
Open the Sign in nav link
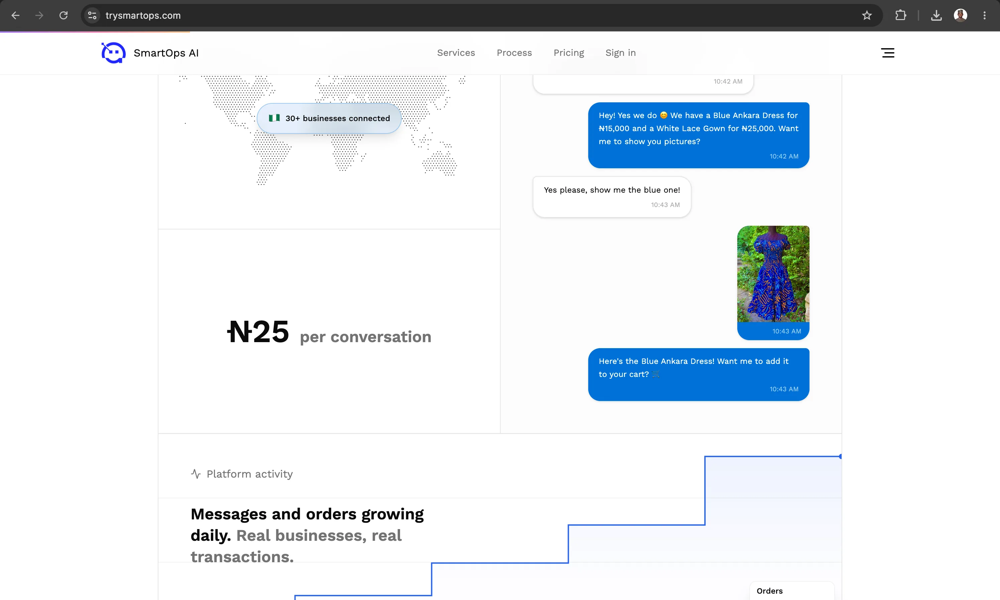point(620,53)
